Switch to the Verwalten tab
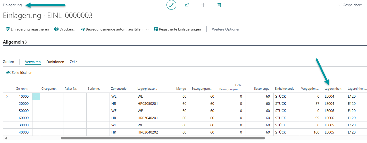The image size is (367, 143). tap(33, 62)
